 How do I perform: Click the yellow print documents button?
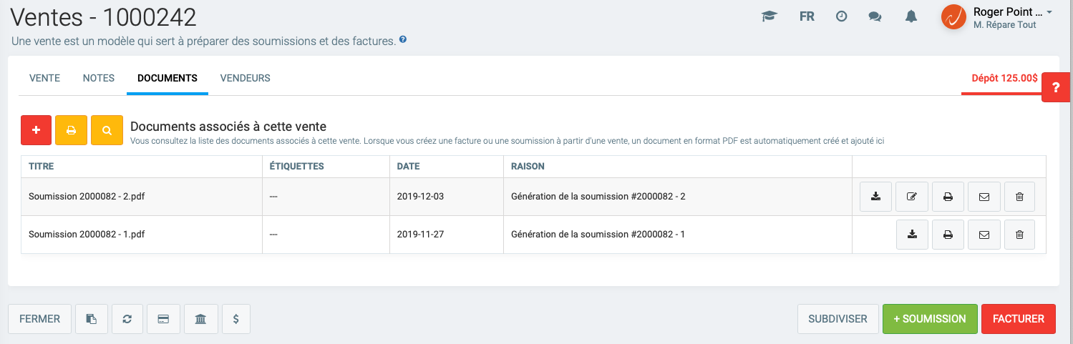tap(71, 130)
